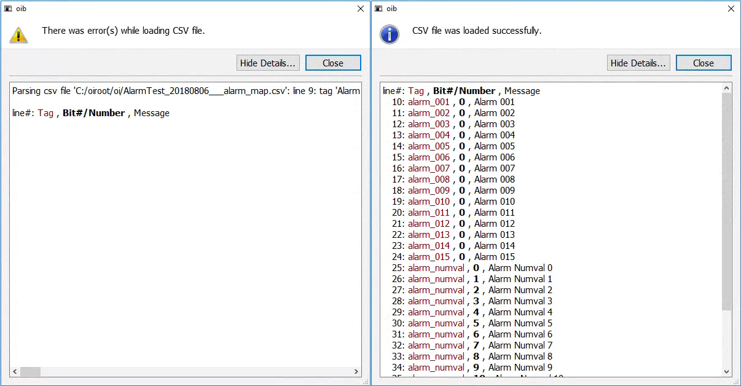Select the alarm_001 entry in the list
The image size is (741, 386).
coord(428,101)
